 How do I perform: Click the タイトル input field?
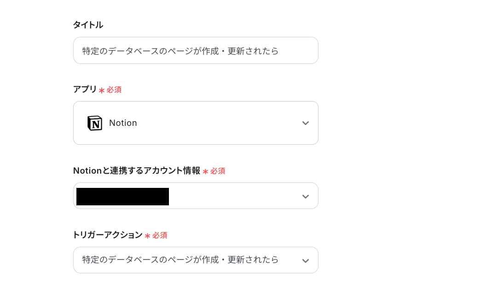[196, 50]
